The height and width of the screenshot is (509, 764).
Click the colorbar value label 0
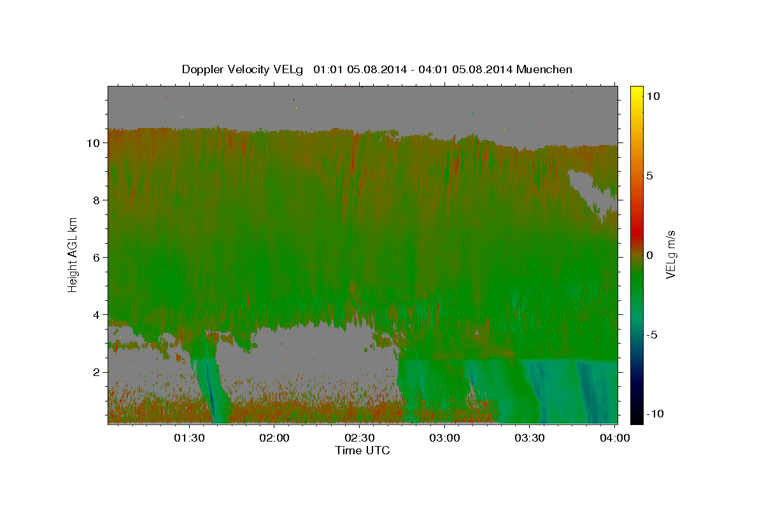(651, 255)
